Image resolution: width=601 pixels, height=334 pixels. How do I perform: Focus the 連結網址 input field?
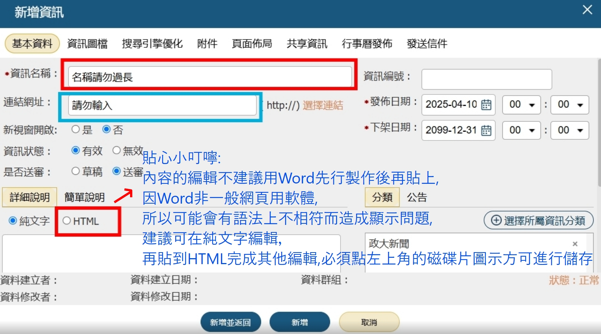click(163, 105)
